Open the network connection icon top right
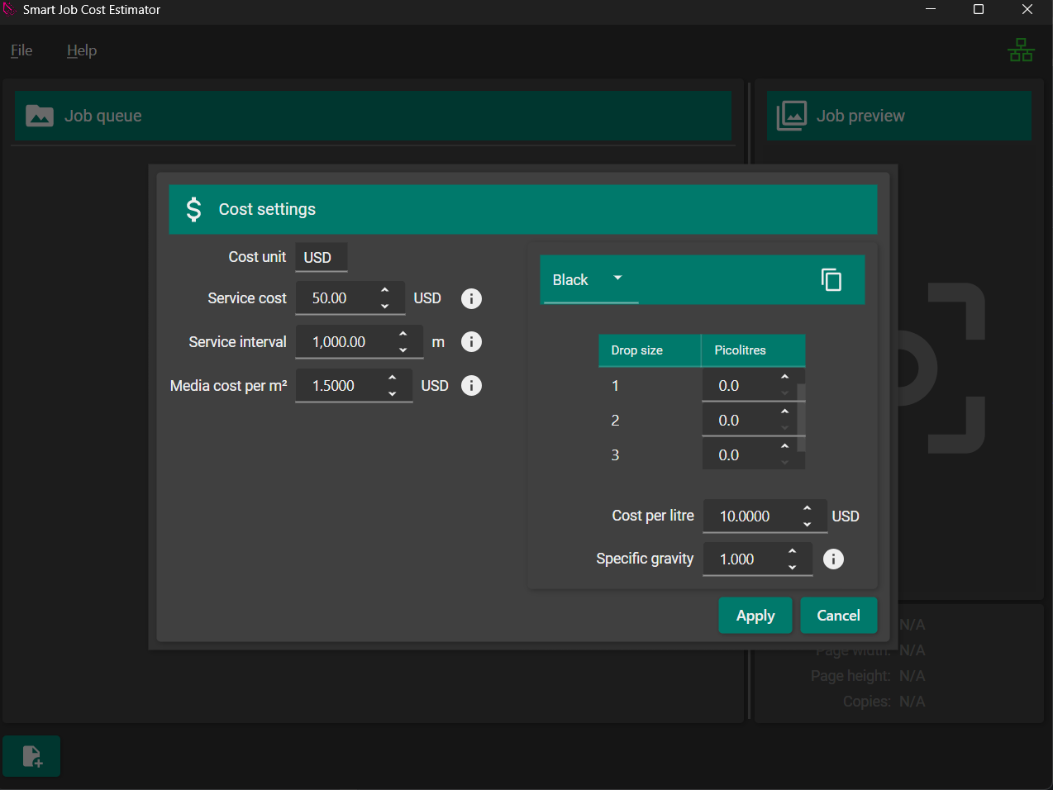Viewport: 1053px width, 790px height. click(1022, 50)
